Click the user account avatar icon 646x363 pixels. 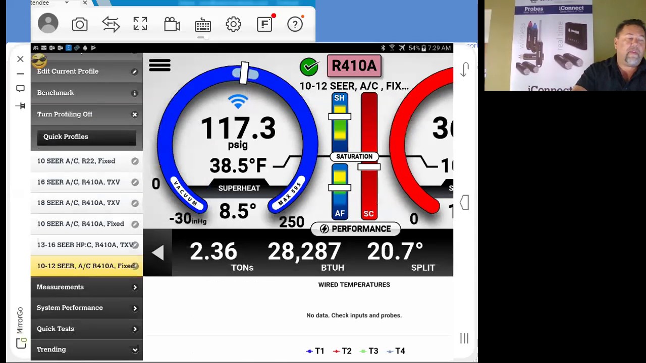pyautogui.click(x=48, y=24)
